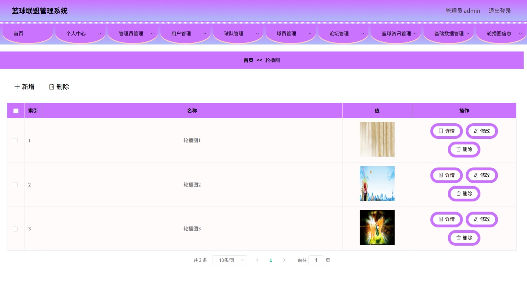Expand the 篮球资讯管理 menu chevron
This screenshot has height=299, width=527.
coord(415,34)
